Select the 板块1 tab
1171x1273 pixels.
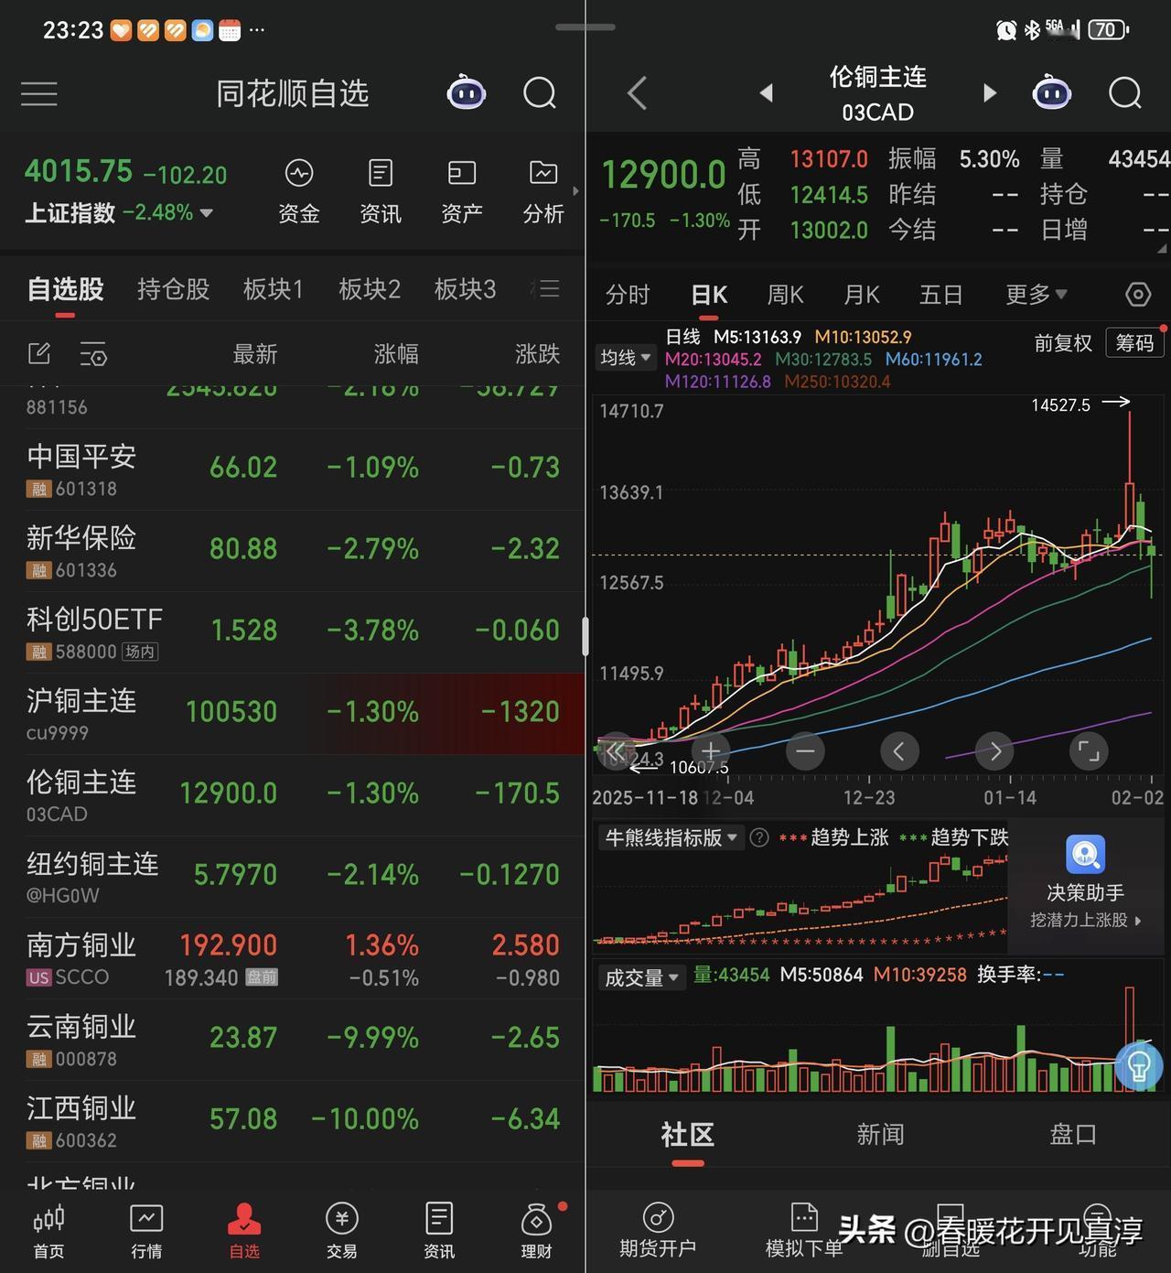[x=273, y=289]
